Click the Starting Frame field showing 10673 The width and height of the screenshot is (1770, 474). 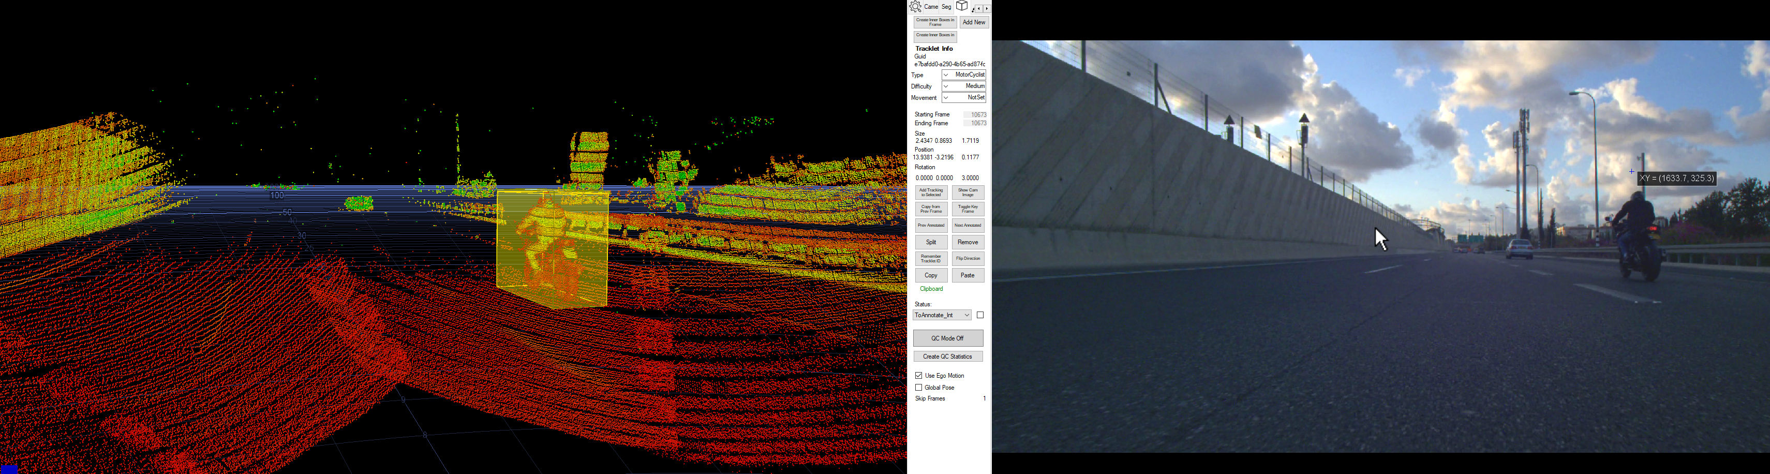pos(976,114)
